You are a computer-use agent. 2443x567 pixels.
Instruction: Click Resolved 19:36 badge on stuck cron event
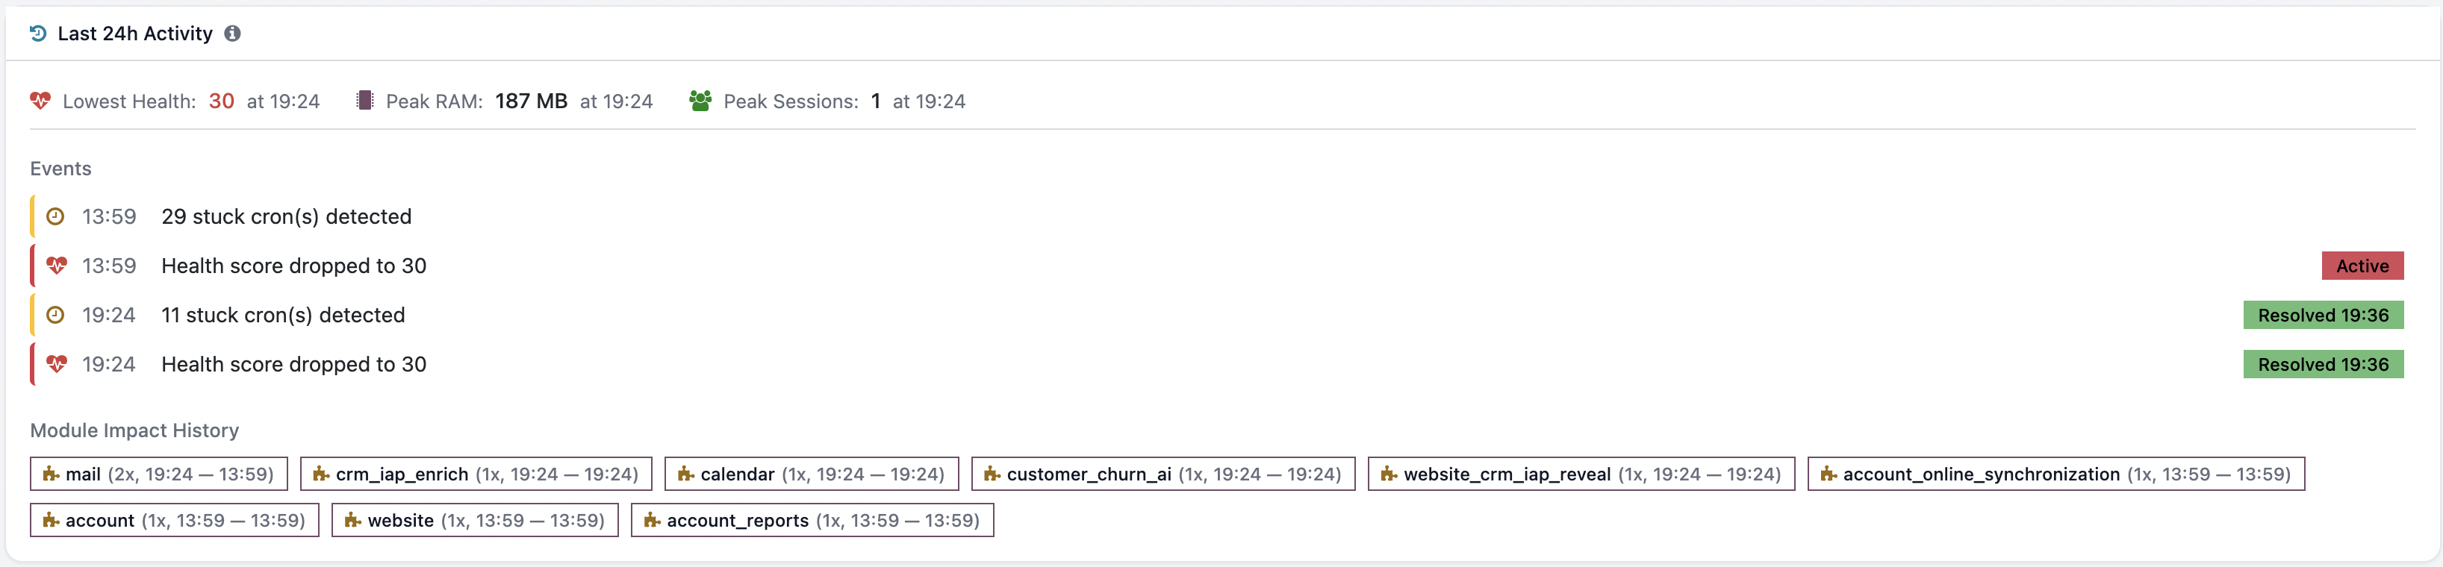[x=2323, y=315]
